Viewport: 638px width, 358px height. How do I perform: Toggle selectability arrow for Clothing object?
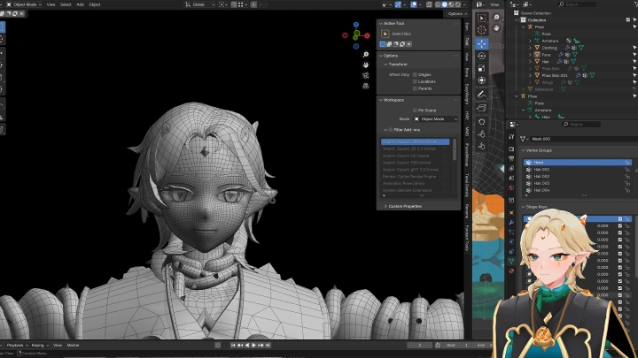point(634,48)
